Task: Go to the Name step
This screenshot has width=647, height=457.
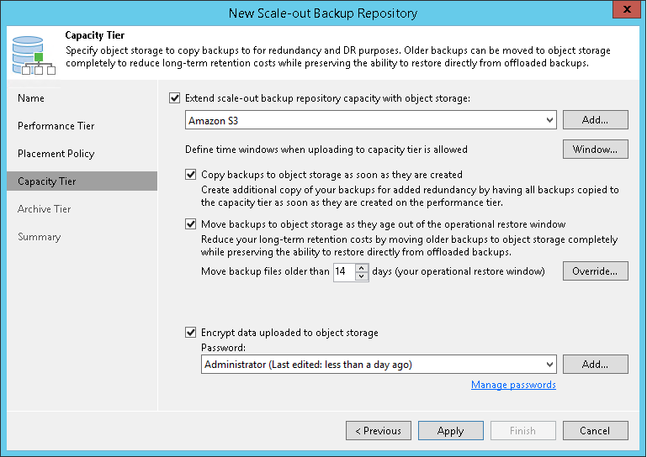Action: (31, 98)
